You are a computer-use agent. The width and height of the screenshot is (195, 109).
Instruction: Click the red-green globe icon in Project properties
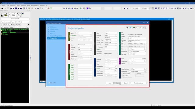pyautogui.click(x=134, y=28)
